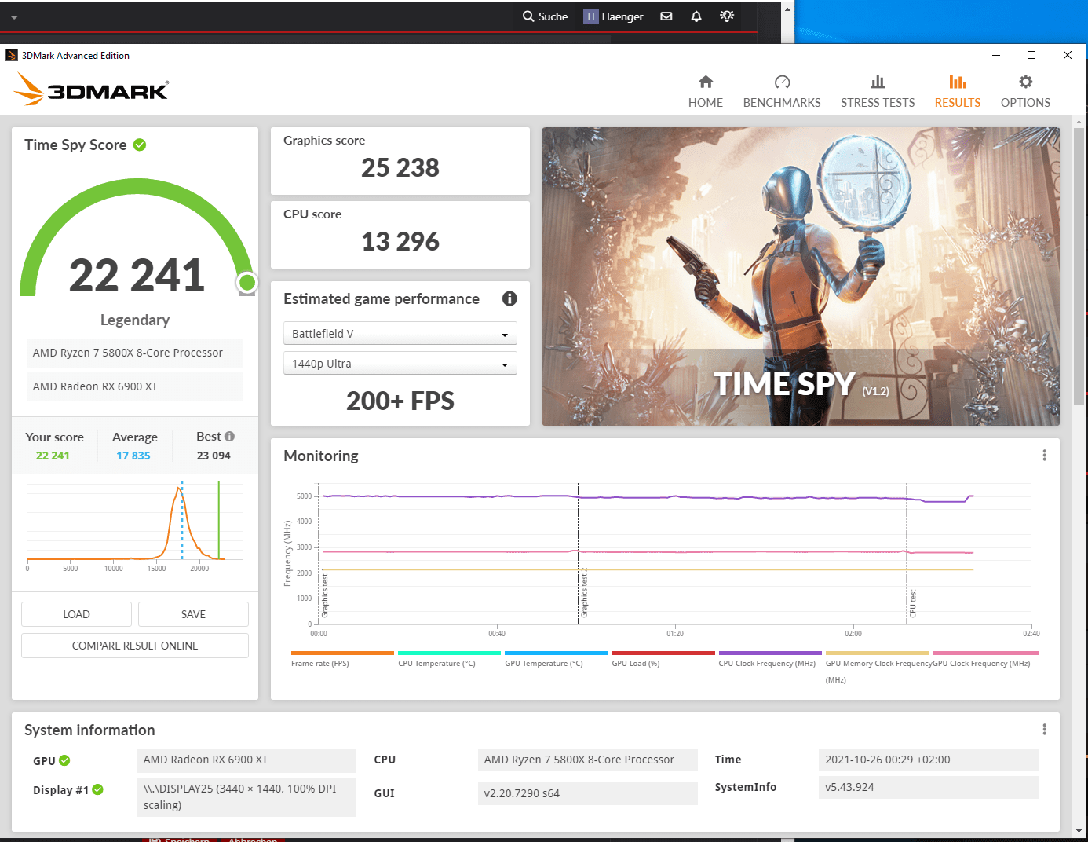Click the Graphics test 2 timeline marker
This screenshot has width=1088, height=842.
pyautogui.click(x=583, y=593)
